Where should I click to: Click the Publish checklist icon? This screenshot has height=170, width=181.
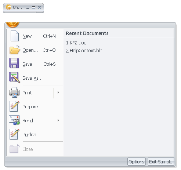(14, 134)
